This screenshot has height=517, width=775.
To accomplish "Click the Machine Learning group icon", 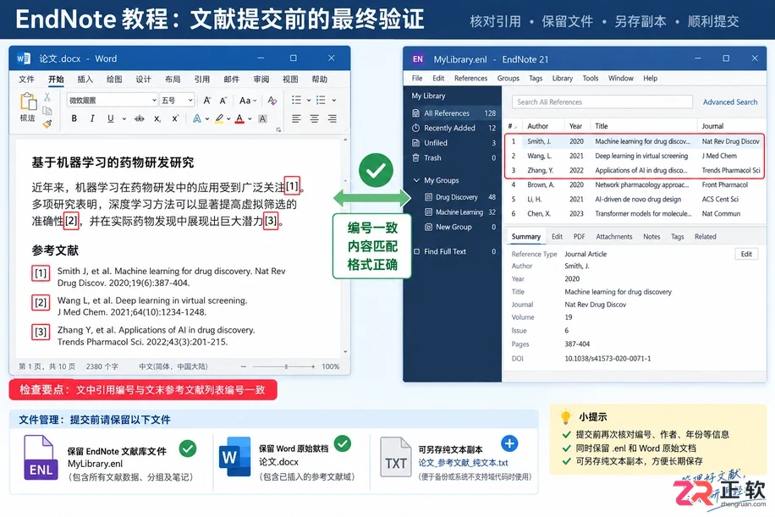I will click(428, 212).
